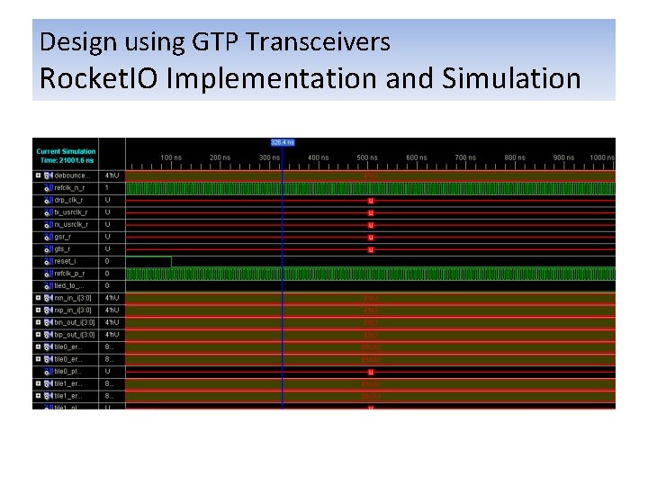Click the 4'hU value of rxp_in_i[3:0]
The image size is (648, 486).
pos(112,310)
